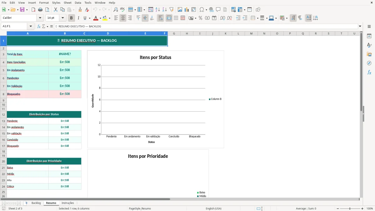This screenshot has width=375, height=211.
Task: Open the font name dropdown
Action: [x=40, y=18]
